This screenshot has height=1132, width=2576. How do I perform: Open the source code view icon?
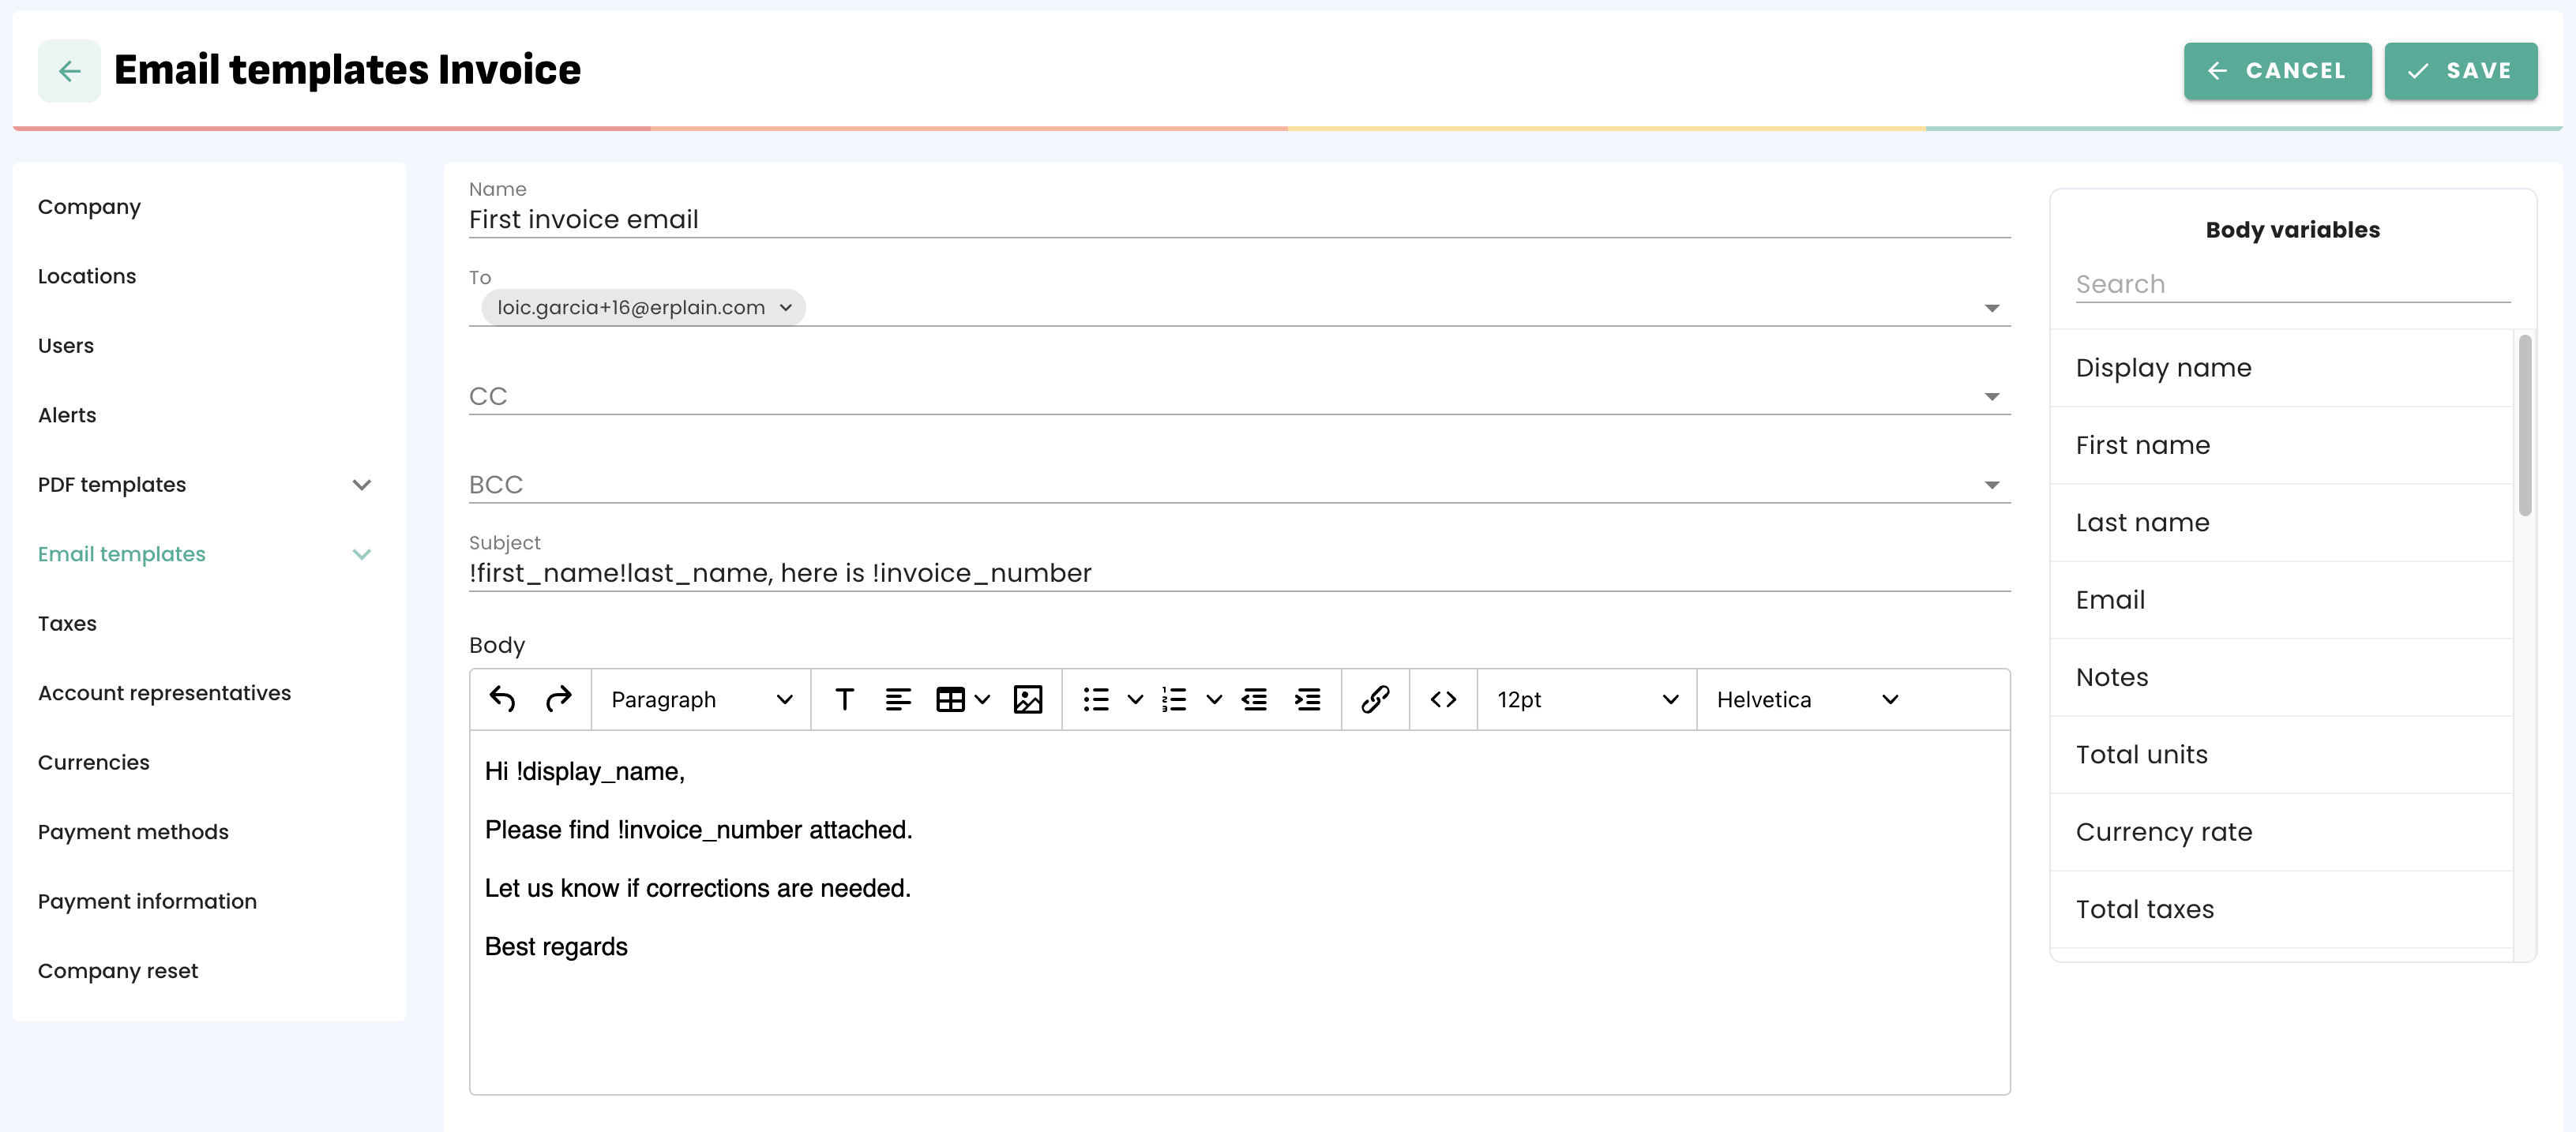(x=1443, y=699)
